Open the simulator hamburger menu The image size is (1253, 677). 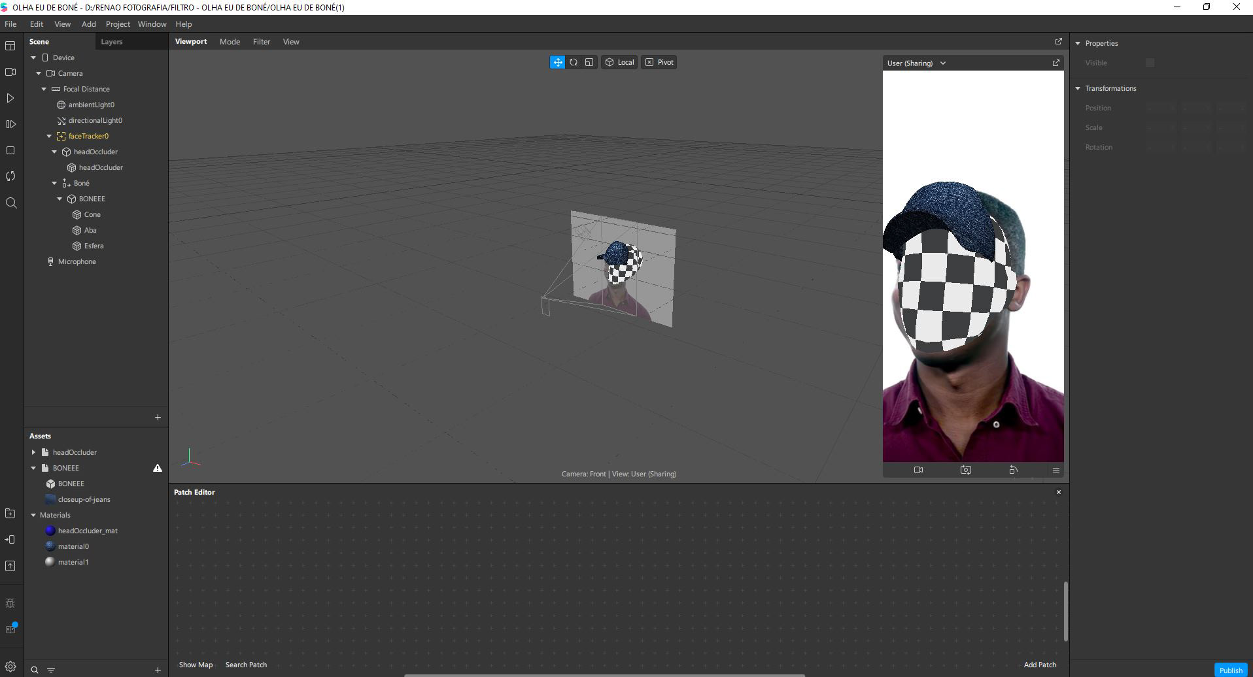coord(1056,470)
